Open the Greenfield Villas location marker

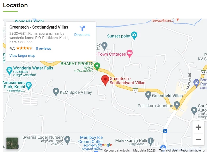click(148, 95)
